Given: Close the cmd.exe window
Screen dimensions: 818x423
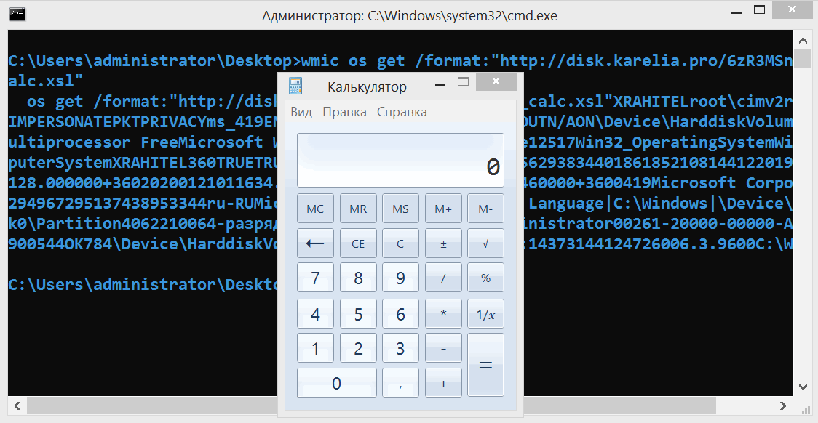Looking at the screenshot, I should (x=792, y=9).
